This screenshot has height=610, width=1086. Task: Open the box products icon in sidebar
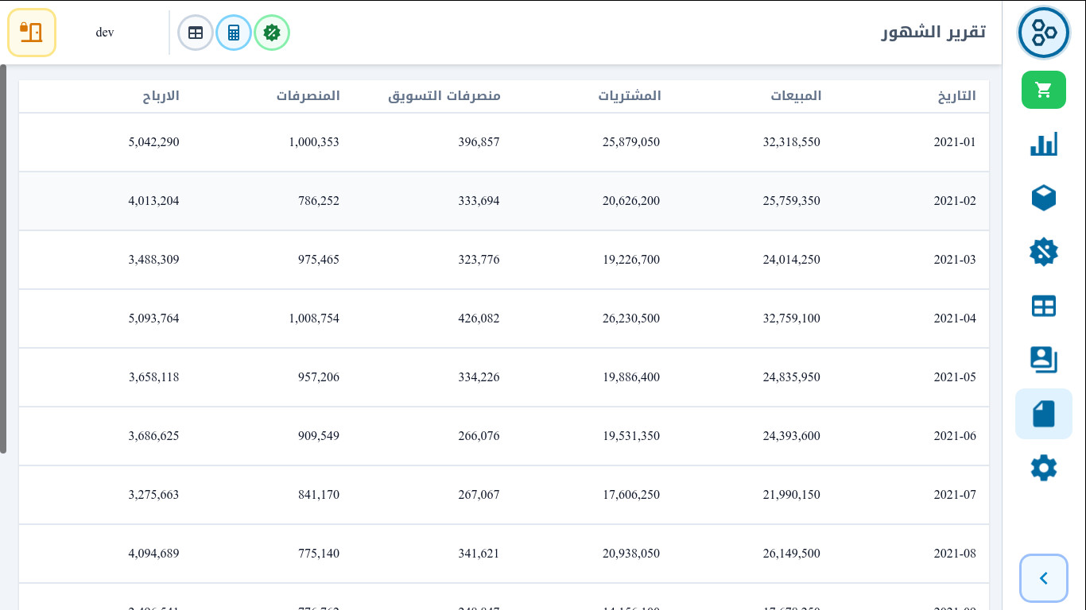(x=1043, y=198)
